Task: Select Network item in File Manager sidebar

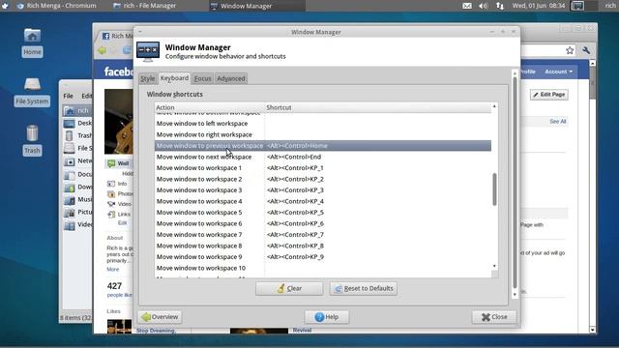Action: coord(77,161)
